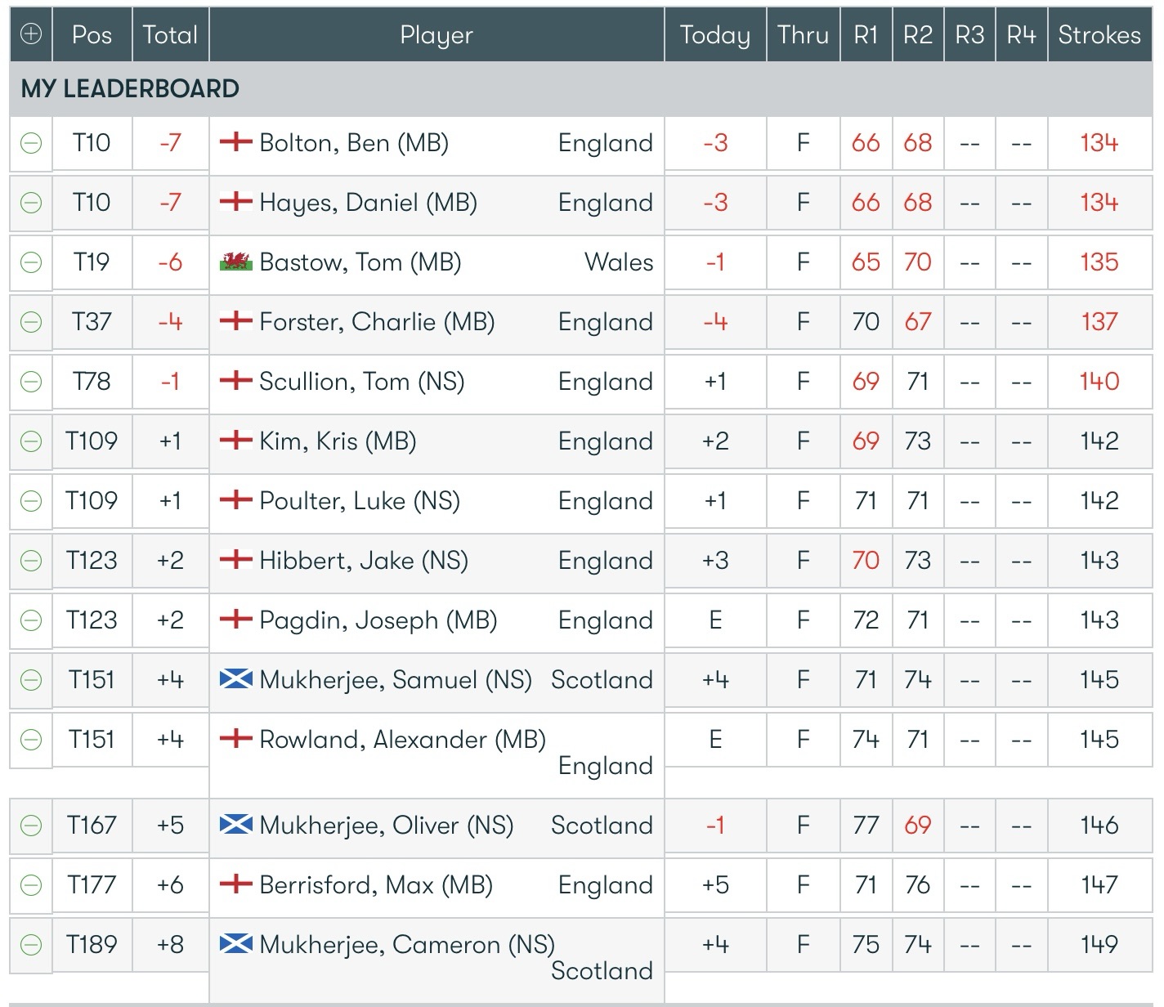This screenshot has width=1164, height=1007.
Task: Click the Scotland flag beside Samuel Mukherjee
Action: pos(236,680)
